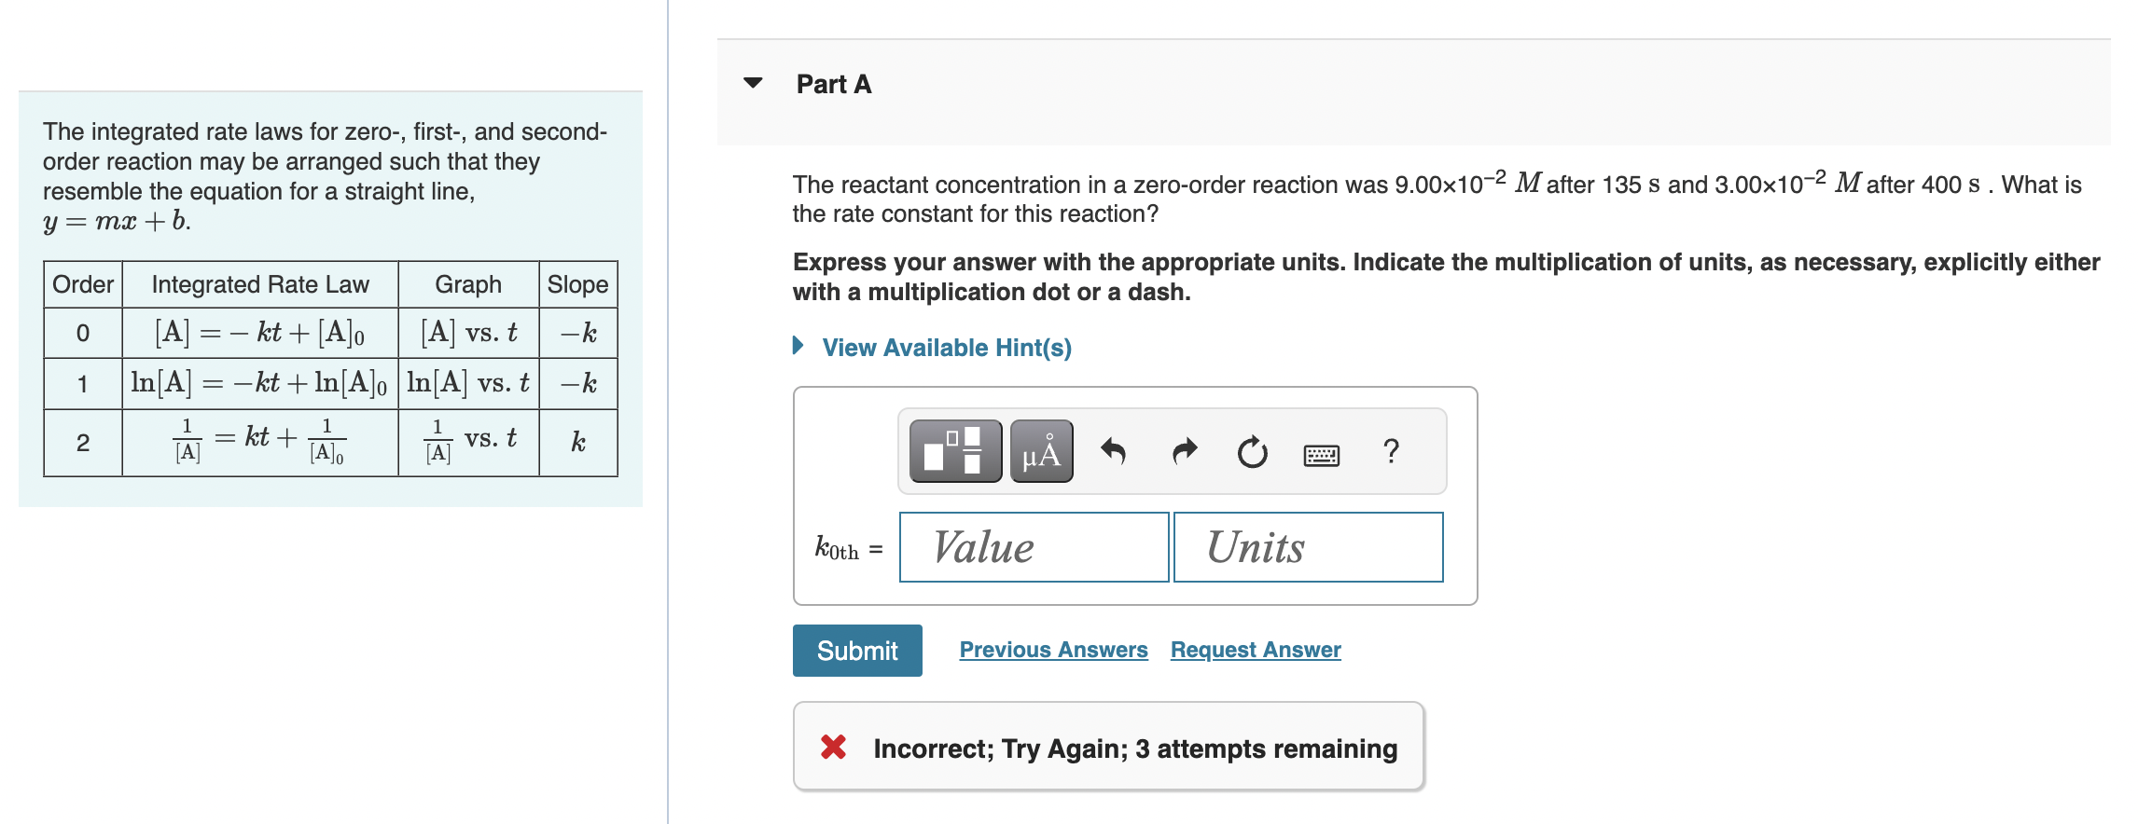Screen dimensions: 2138x824
Task: Open Previous Answers
Action: click(1054, 650)
